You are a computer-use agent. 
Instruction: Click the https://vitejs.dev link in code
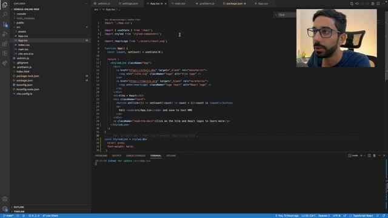[x=143, y=70]
